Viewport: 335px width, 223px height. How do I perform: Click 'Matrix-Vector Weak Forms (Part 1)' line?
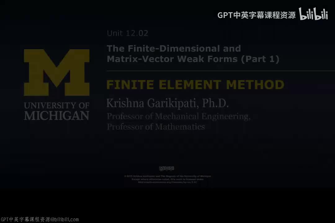point(193,59)
